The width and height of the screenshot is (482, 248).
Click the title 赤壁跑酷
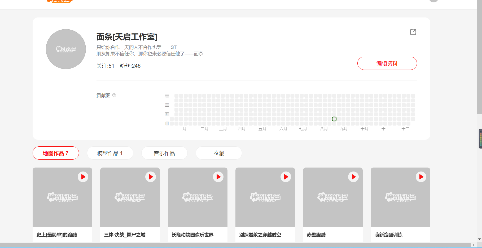316,235
